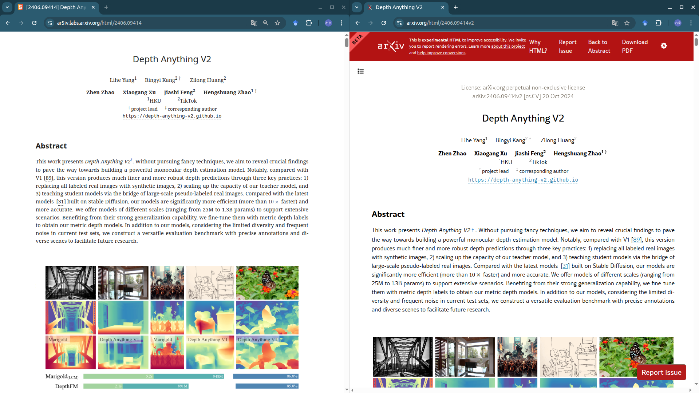Open Extensions puzzle icon in right browser
Image resolution: width=699 pixels, height=393 pixels.
point(658,23)
